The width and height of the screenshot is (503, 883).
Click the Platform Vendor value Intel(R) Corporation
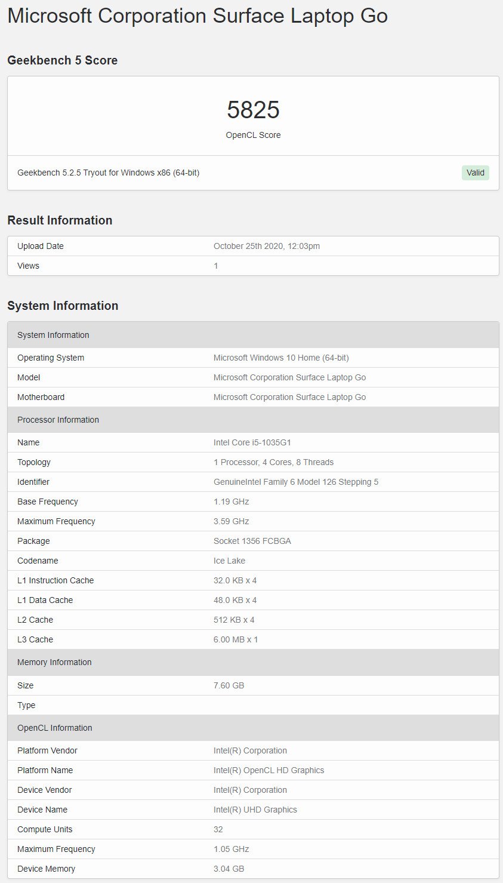[250, 750]
